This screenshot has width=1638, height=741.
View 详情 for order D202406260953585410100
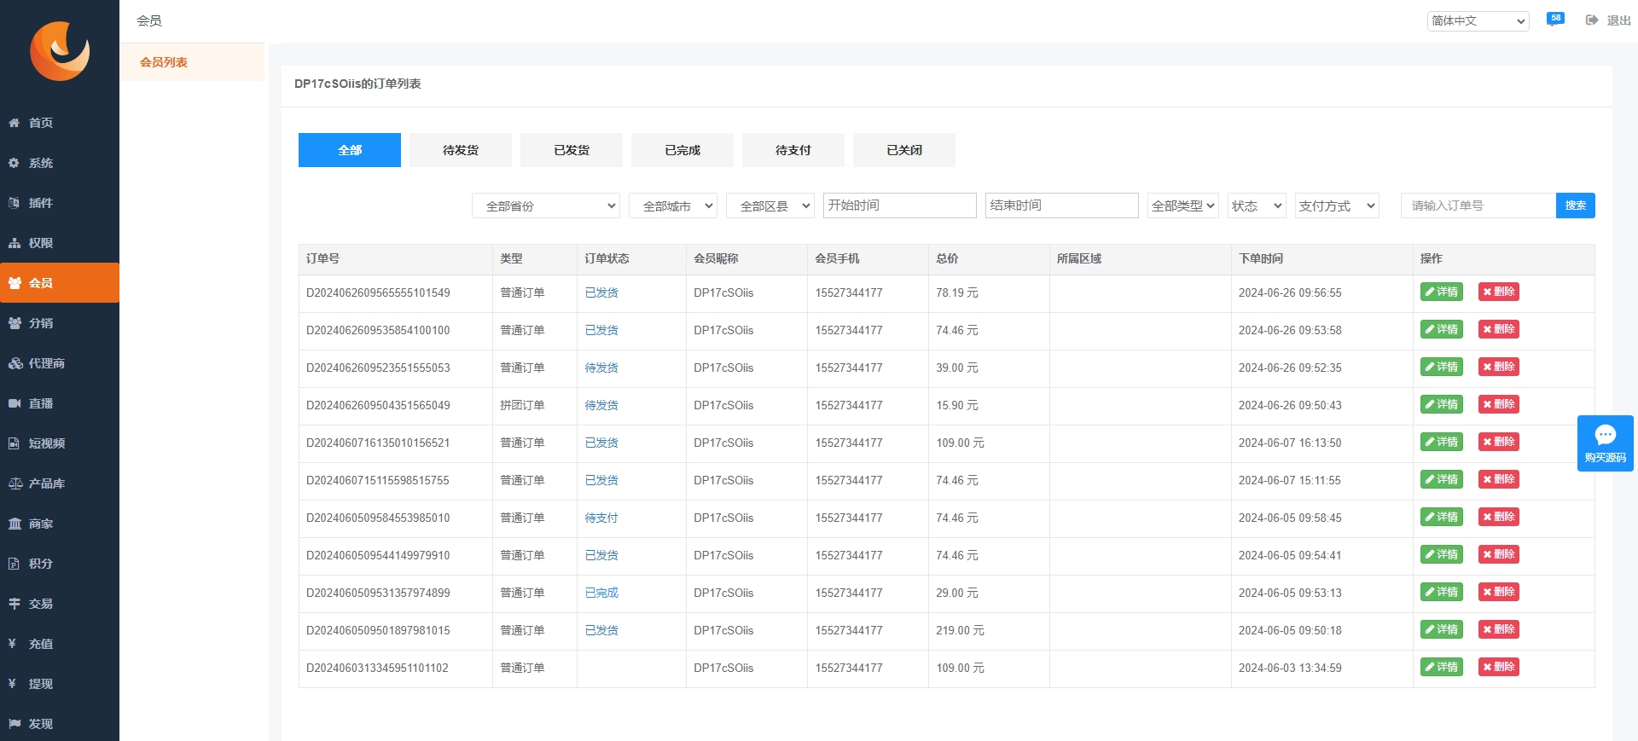(x=1441, y=329)
